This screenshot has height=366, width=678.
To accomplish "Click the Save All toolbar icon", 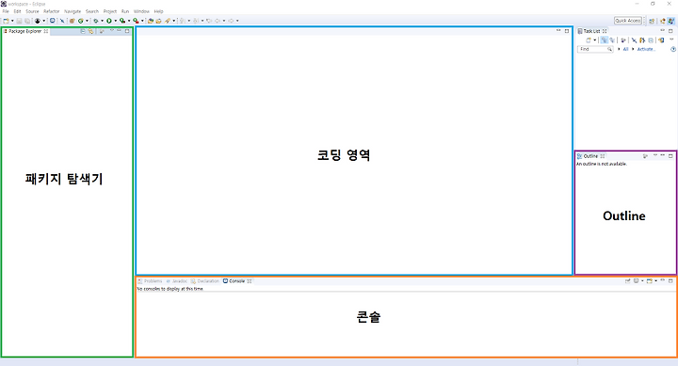I will [x=27, y=21].
